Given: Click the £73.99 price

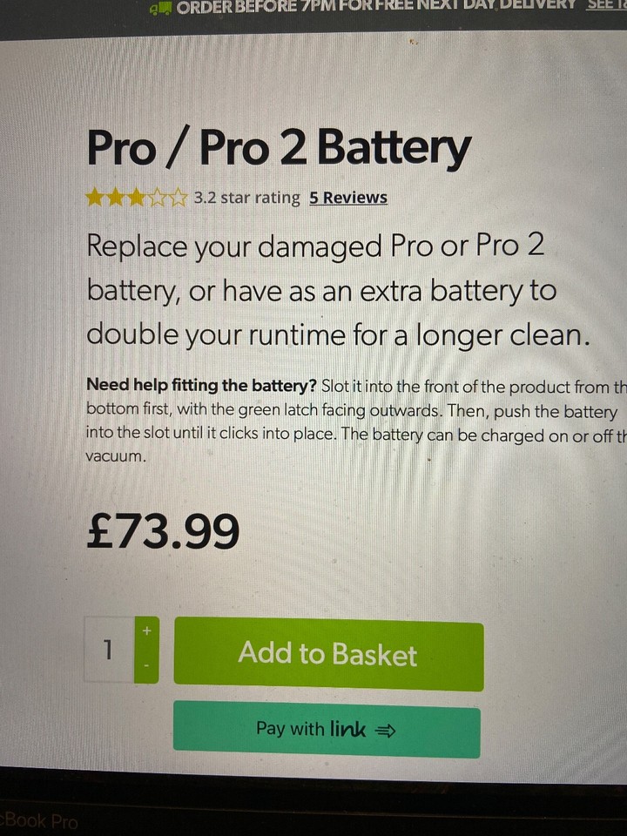Looking at the screenshot, I should tap(163, 531).
